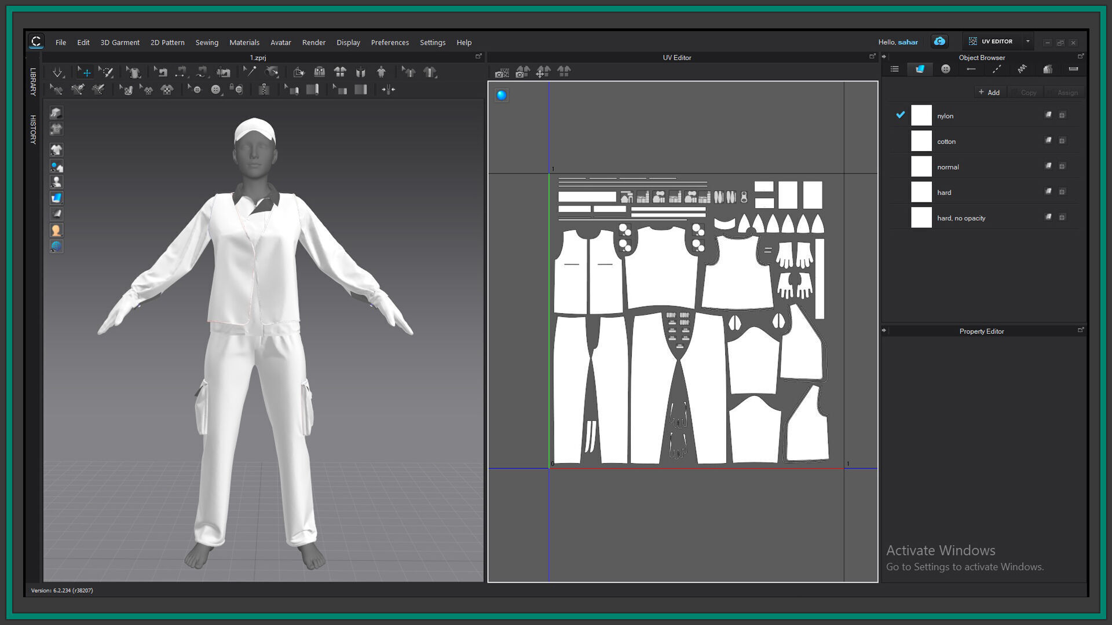The width and height of the screenshot is (1112, 625).
Task: Click the Add fabric button
Action: 989,92
